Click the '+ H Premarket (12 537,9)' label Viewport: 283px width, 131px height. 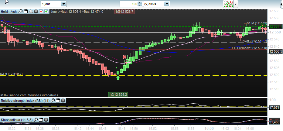[x=249, y=48]
